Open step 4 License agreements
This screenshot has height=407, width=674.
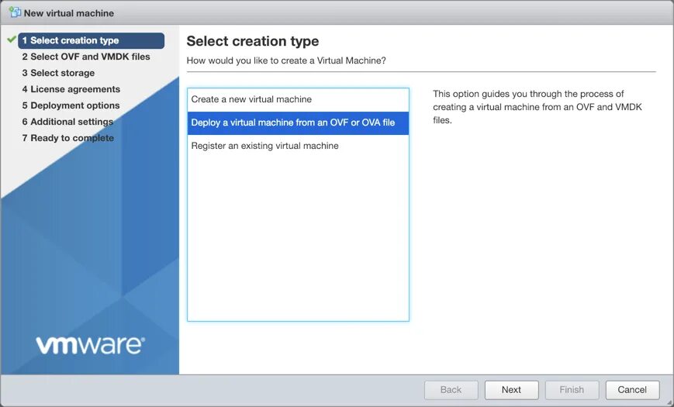click(71, 89)
